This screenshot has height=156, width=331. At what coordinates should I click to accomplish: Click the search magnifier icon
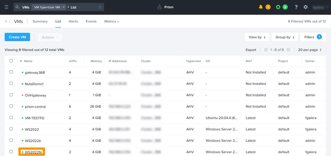click(x=17, y=7)
